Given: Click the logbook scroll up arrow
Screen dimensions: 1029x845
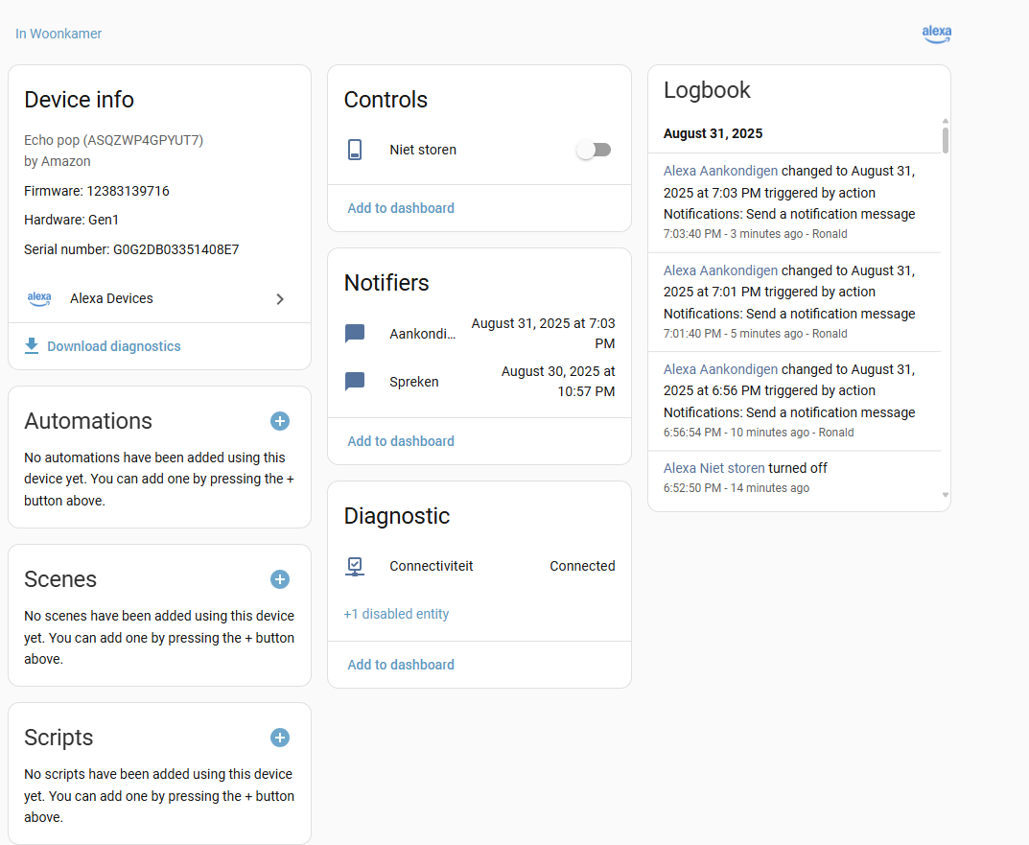Looking at the screenshot, I should coord(946,121).
